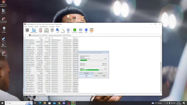The width and height of the screenshot is (187, 105).
Task: Click the Görüntüle (View) book icon
Action: click(46, 31)
